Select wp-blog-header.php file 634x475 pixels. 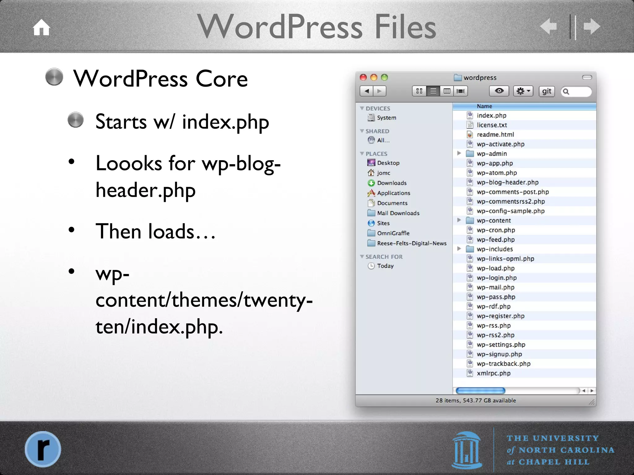(524, 182)
